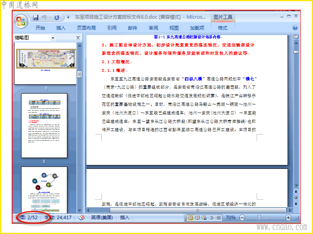The height and width of the screenshot is (234, 313).
Task: Open the 缩略图 pane dropdown
Action: coord(53,38)
